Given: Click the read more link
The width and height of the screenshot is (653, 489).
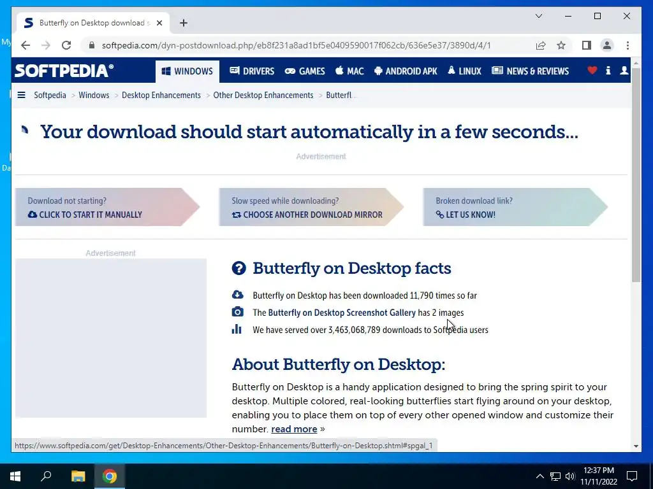Looking at the screenshot, I should tap(294, 429).
